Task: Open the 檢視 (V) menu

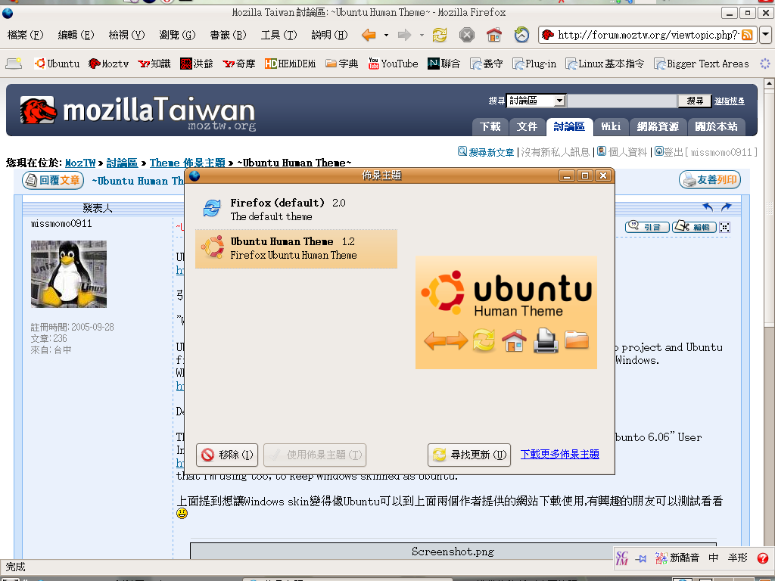Action: pyautogui.click(x=126, y=35)
